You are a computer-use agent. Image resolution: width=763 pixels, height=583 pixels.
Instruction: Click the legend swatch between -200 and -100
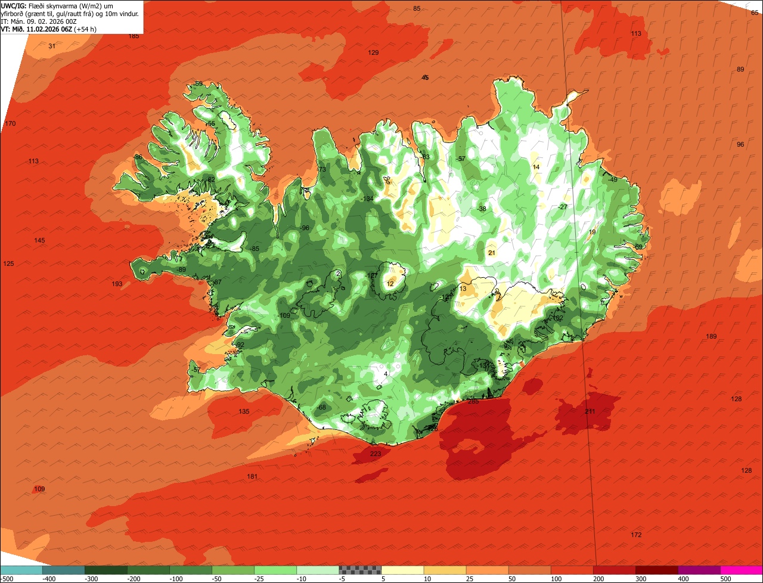(148, 570)
